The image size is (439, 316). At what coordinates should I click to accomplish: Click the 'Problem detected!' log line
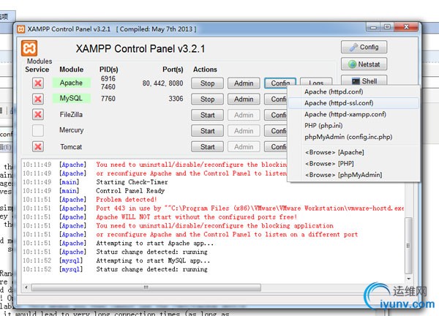pos(127,200)
